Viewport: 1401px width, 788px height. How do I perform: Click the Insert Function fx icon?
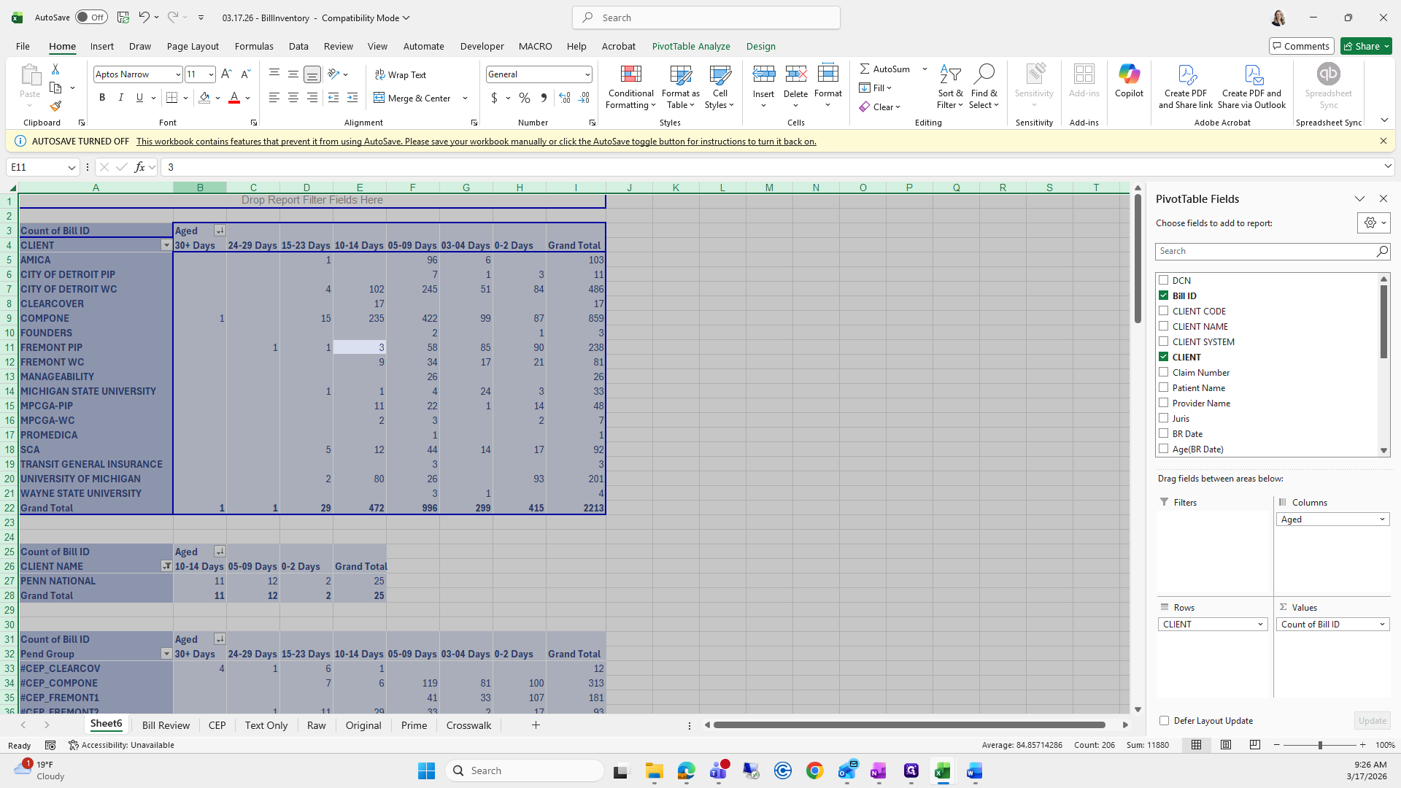point(140,167)
